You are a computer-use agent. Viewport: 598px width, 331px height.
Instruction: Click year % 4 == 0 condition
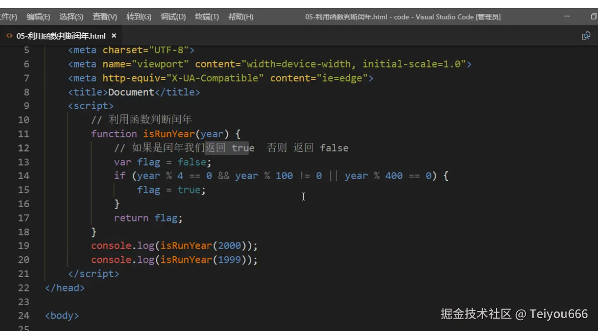tap(175, 176)
